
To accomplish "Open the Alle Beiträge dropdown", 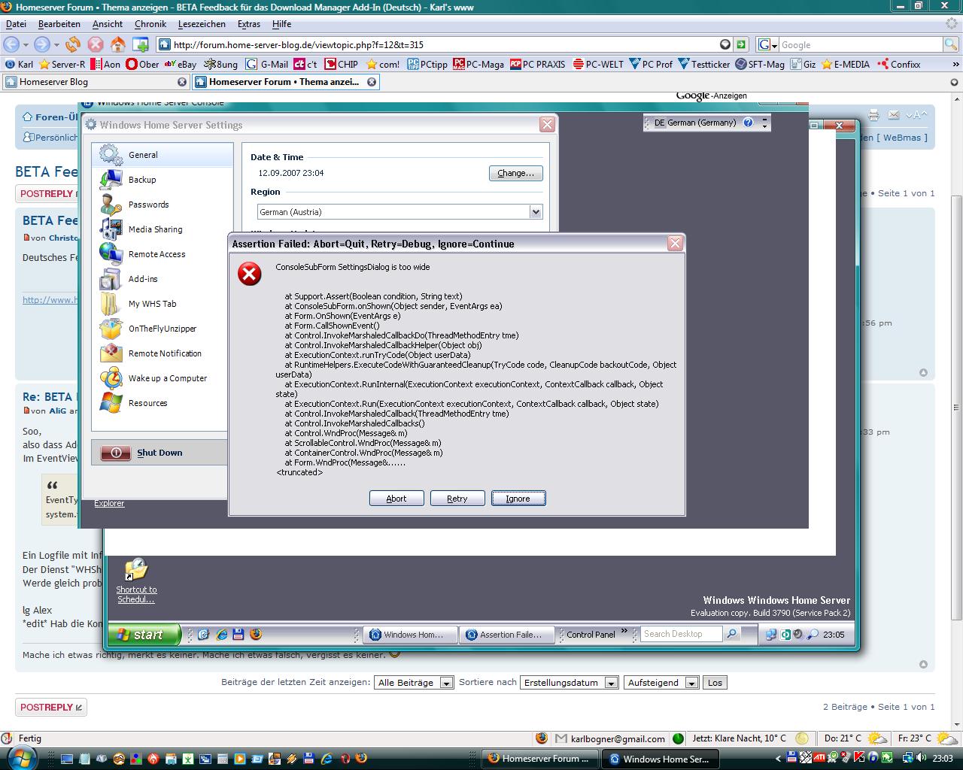I will pos(446,683).
